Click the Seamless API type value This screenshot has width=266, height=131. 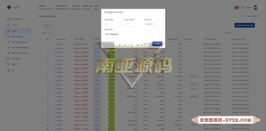pyautogui.click(x=77, y=9)
